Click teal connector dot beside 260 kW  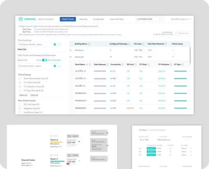click(79, 141)
